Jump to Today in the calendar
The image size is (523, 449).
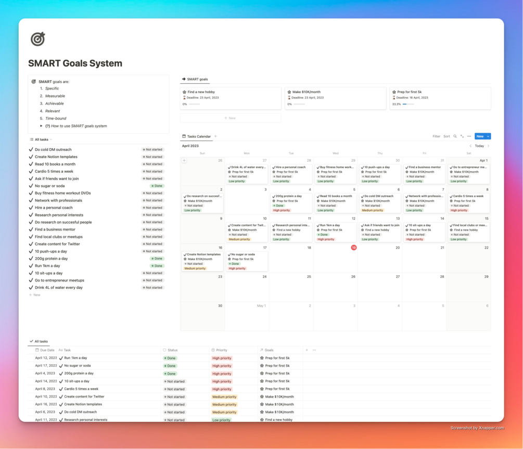(x=479, y=146)
